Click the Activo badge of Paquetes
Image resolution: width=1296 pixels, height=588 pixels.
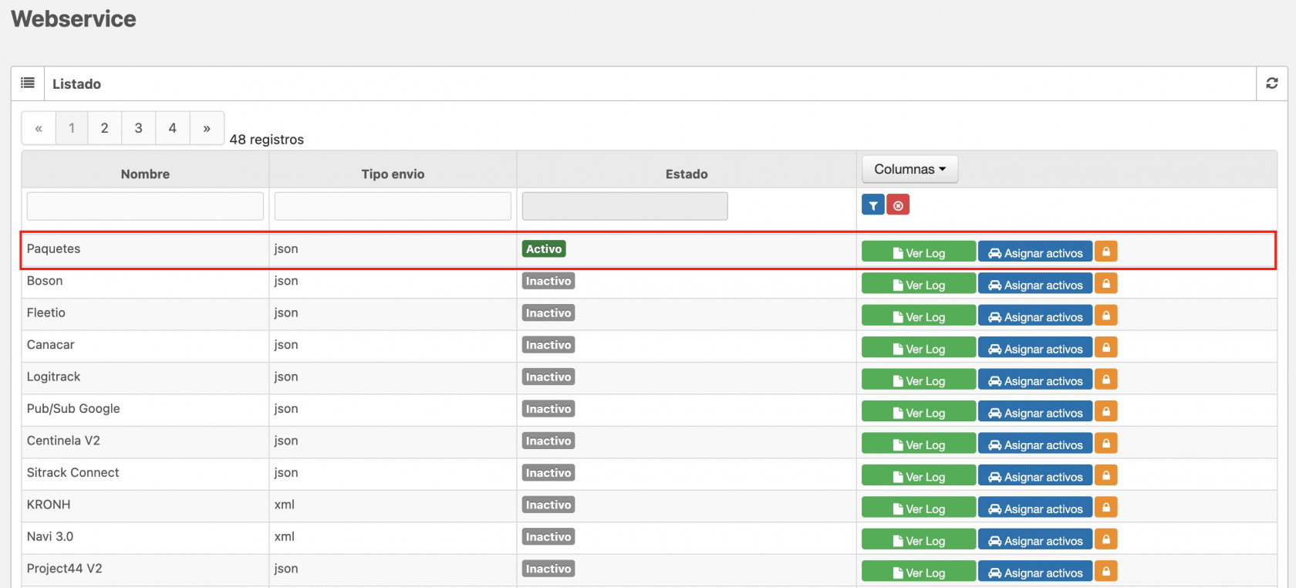[544, 249]
